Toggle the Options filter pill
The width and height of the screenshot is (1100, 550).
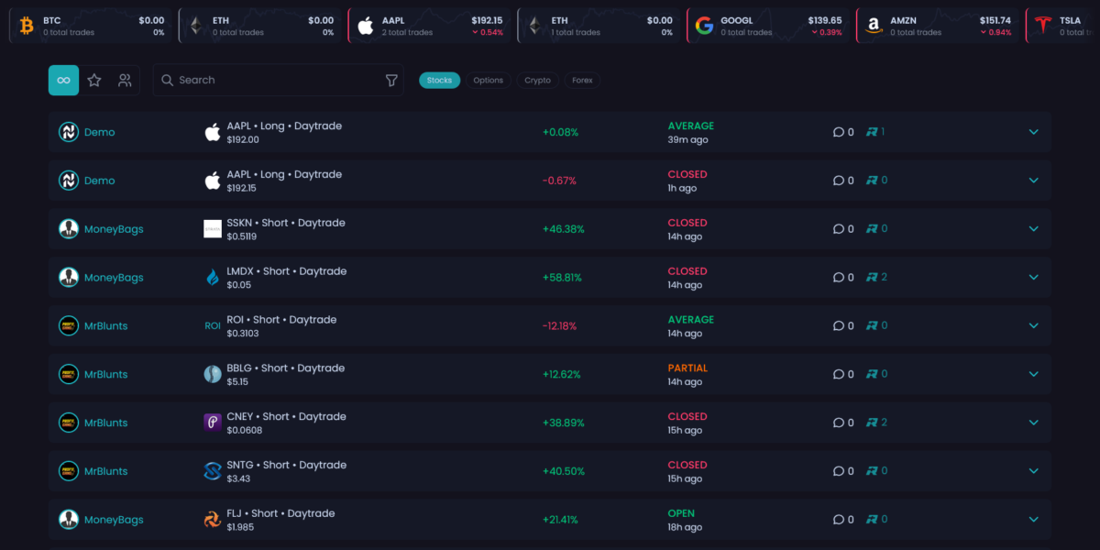[x=488, y=81]
